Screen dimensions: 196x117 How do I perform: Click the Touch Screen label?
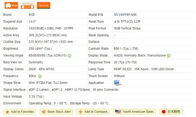coord(98,76)
